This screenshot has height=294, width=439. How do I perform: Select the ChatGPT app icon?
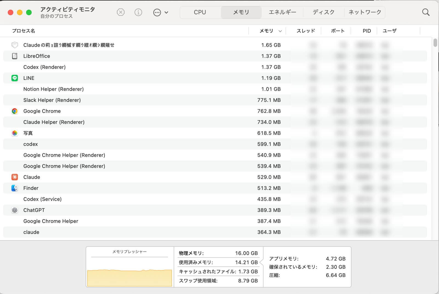(15, 210)
